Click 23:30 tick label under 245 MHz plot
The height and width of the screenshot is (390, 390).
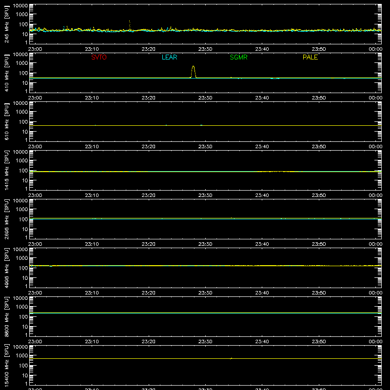[205, 49]
